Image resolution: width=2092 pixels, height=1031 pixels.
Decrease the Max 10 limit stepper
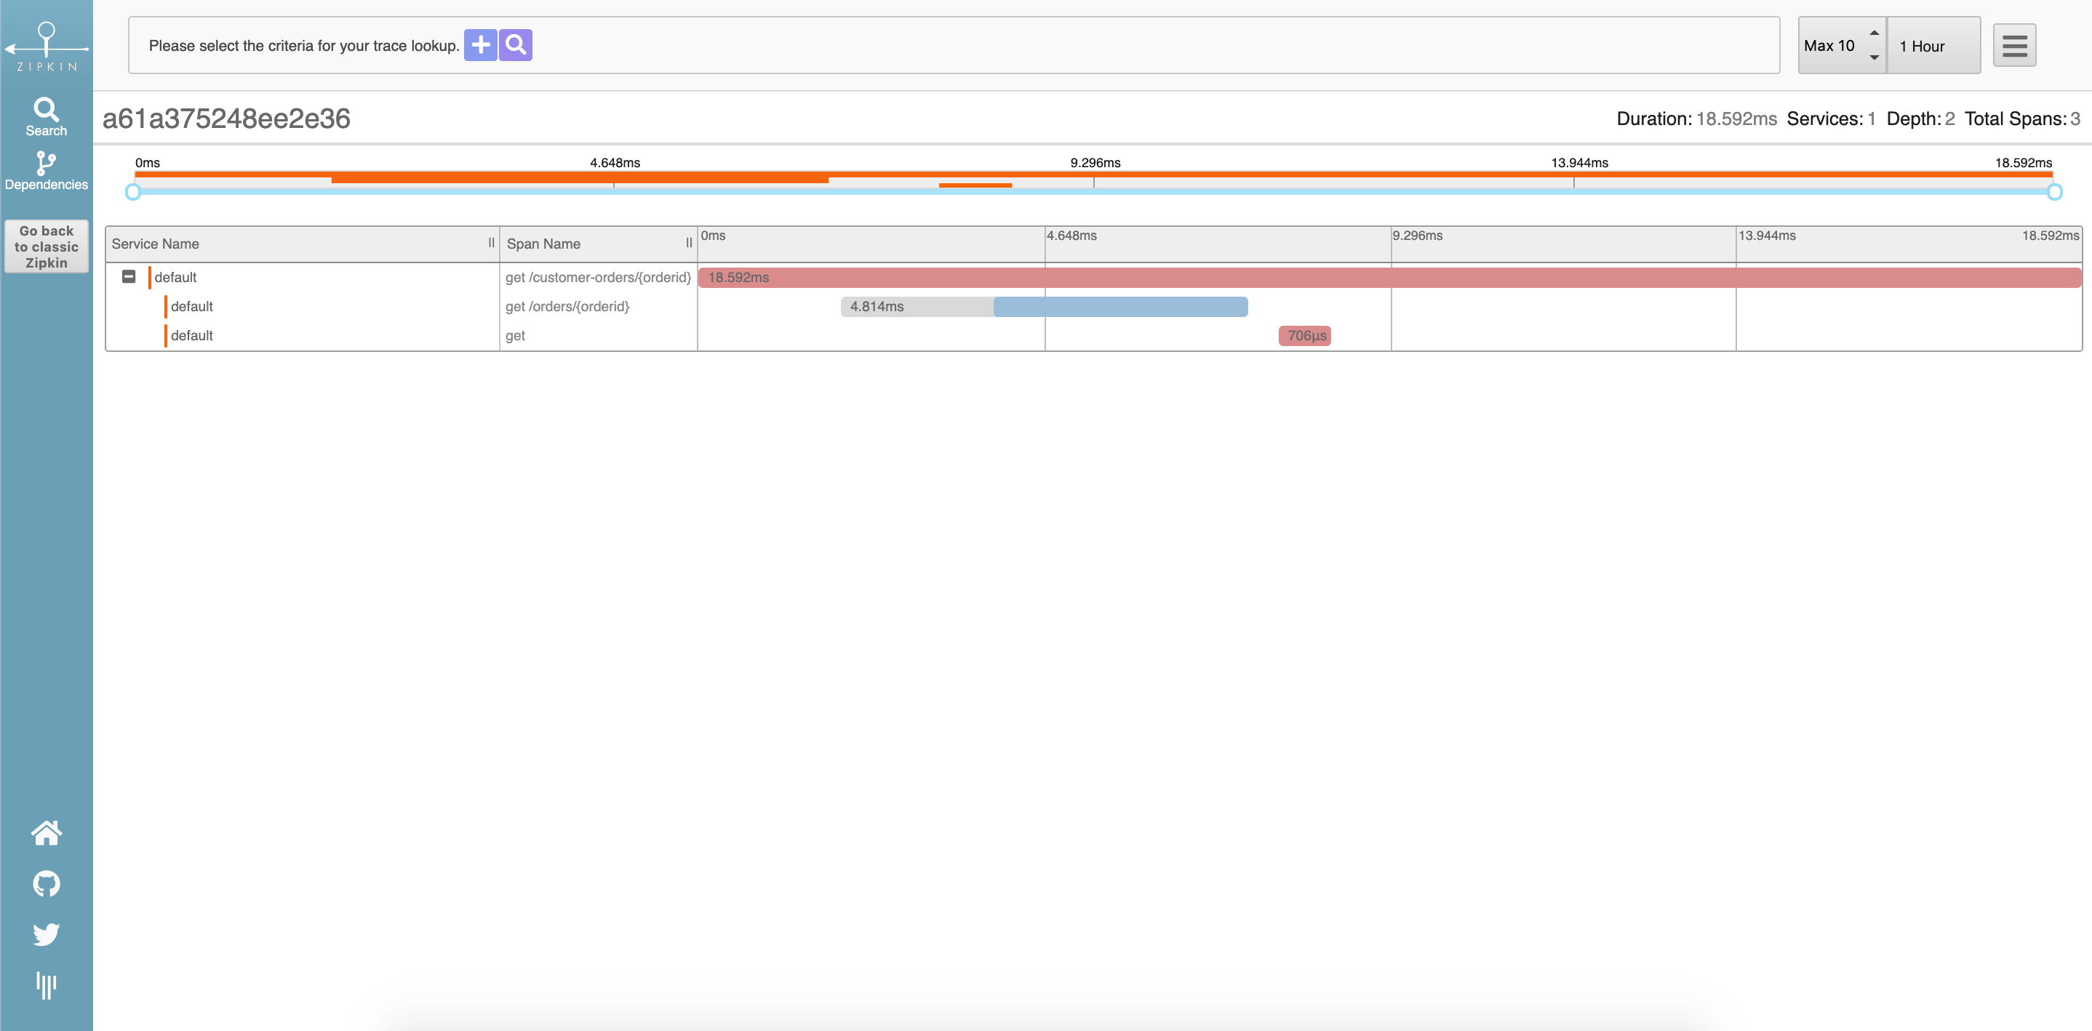(x=1874, y=57)
